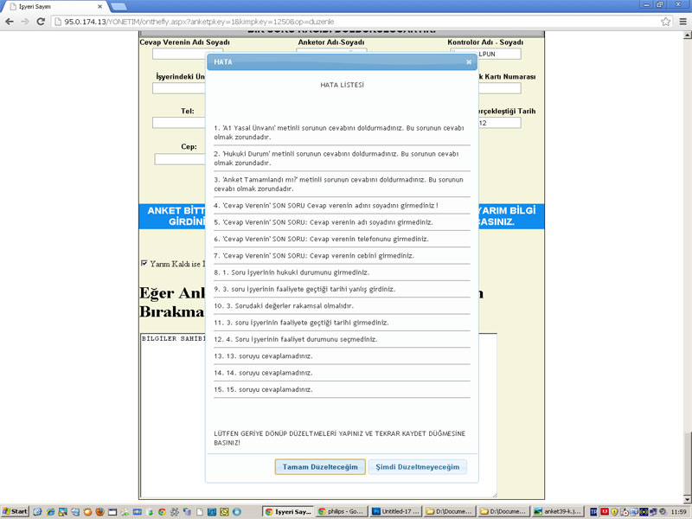Switch to the second 'D:\Docume...' folder window

(503, 511)
